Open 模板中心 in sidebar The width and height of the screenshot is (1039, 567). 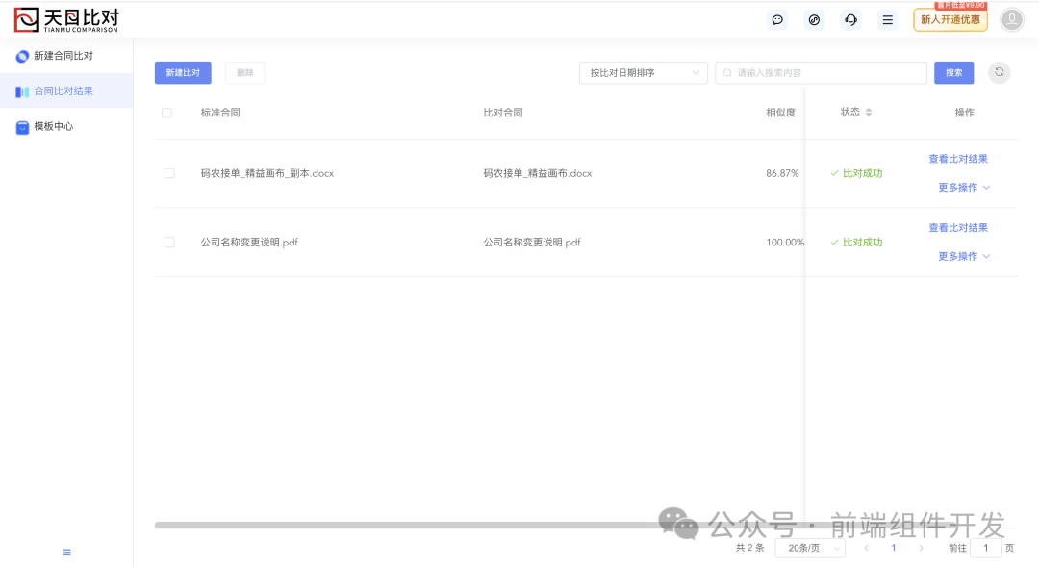(x=66, y=127)
